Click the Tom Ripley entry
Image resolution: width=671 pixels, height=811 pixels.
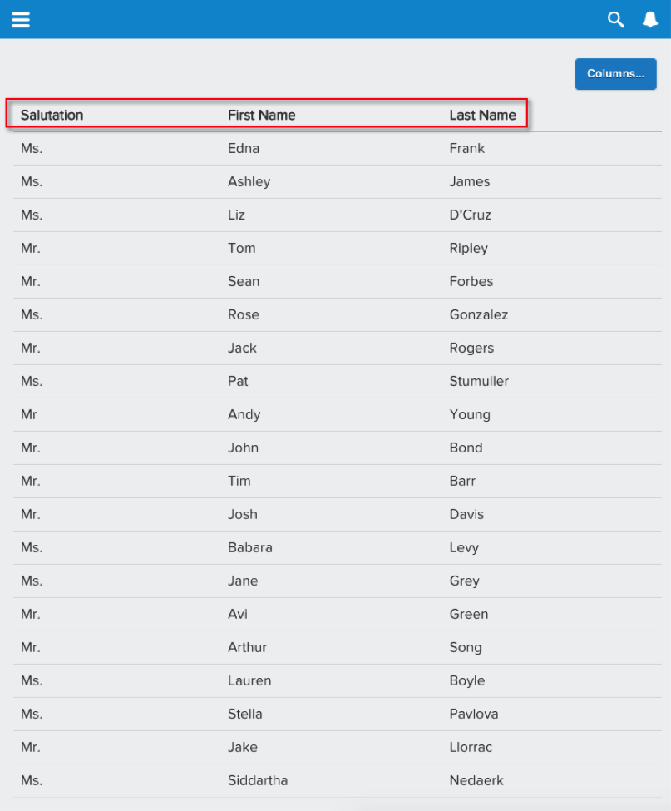(x=338, y=248)
